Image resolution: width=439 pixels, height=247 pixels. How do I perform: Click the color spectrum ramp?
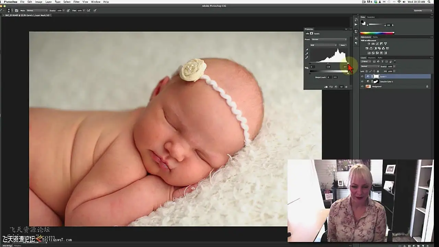tap(377, 33)
